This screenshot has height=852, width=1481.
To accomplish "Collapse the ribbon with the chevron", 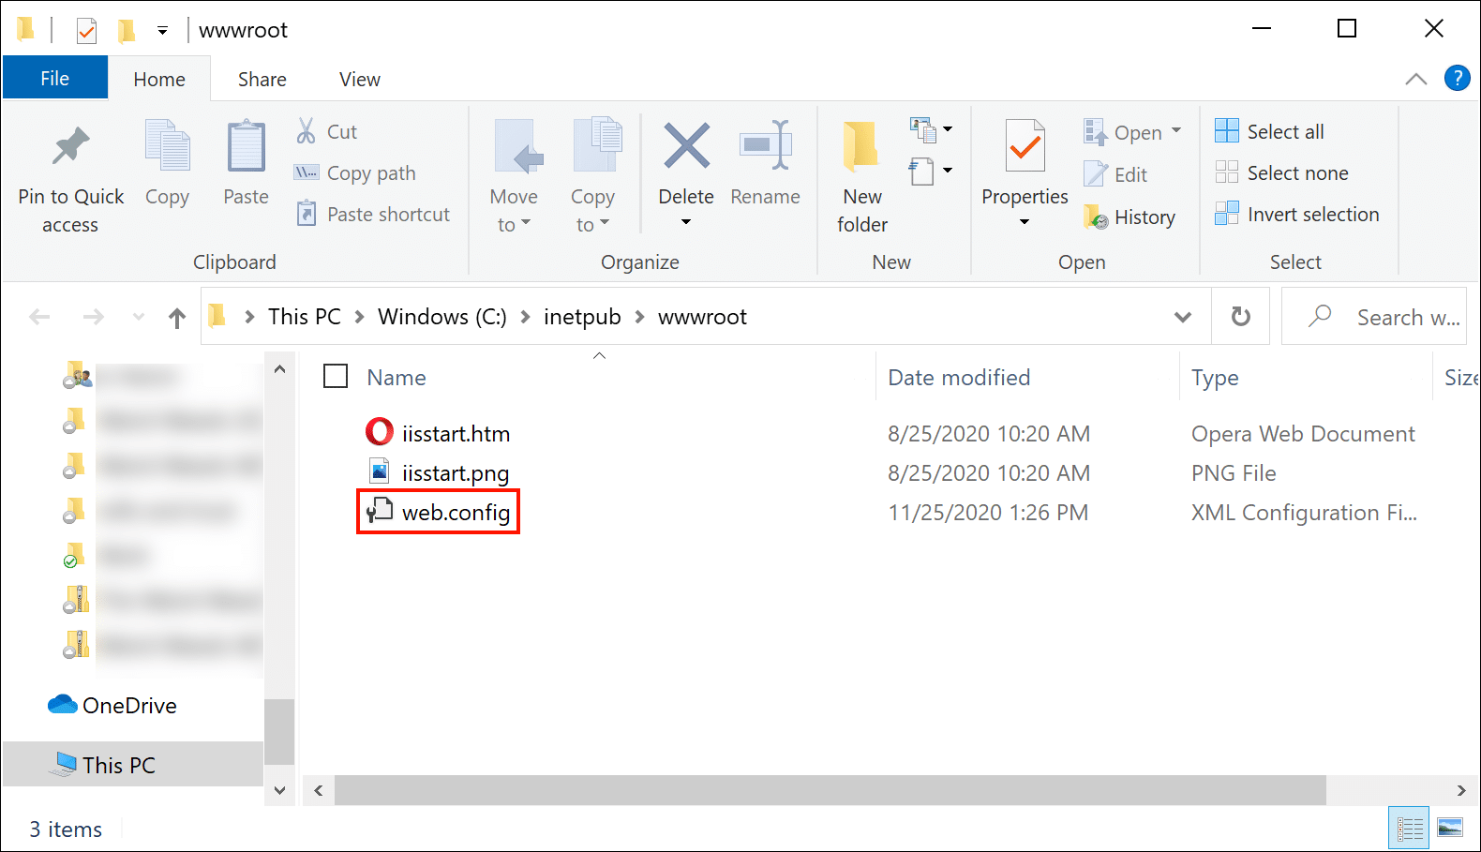I will (x=1415, y=80).
